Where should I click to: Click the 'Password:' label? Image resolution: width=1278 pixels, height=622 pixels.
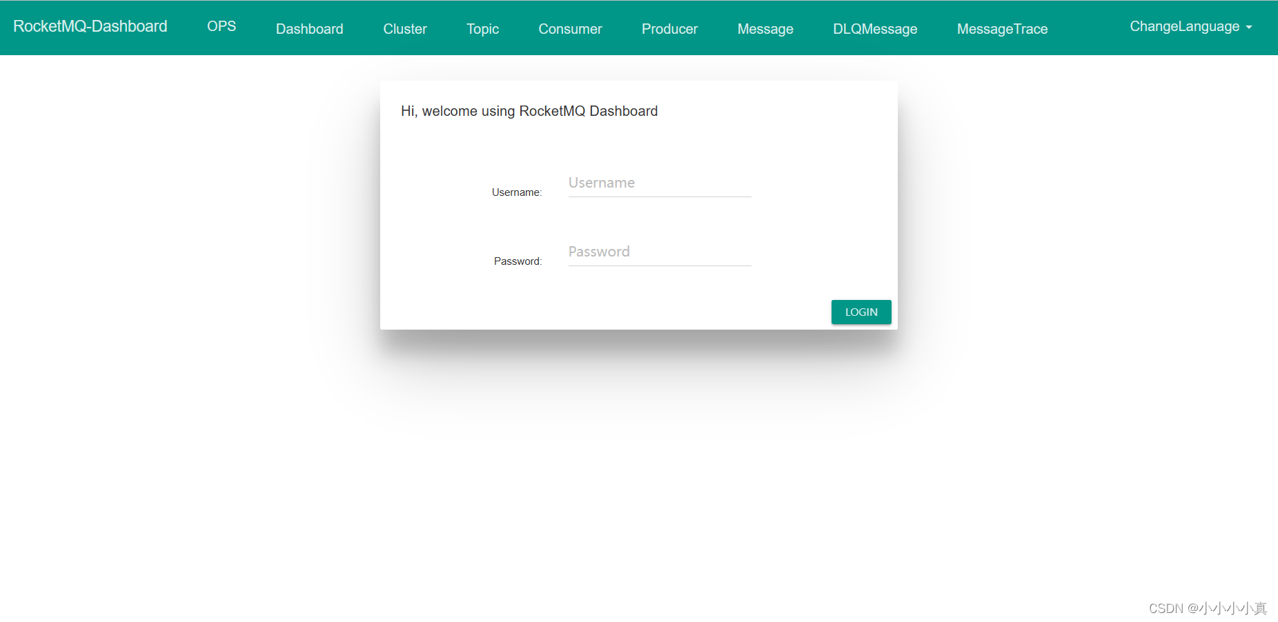[518, 261]
